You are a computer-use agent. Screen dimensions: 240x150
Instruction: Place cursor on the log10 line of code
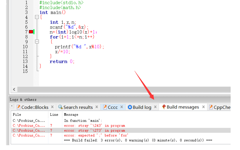coord(73,32)
